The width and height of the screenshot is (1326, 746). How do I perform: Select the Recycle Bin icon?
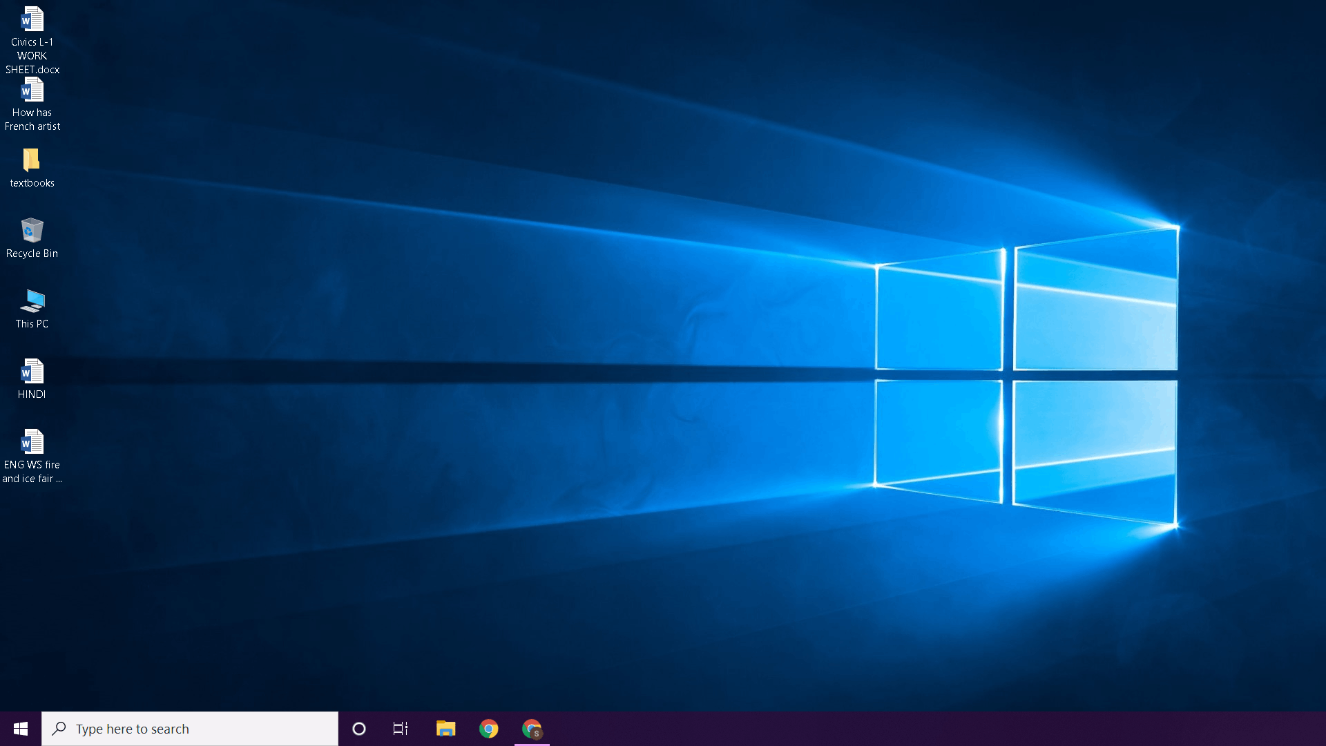click(x=32, y=231)
